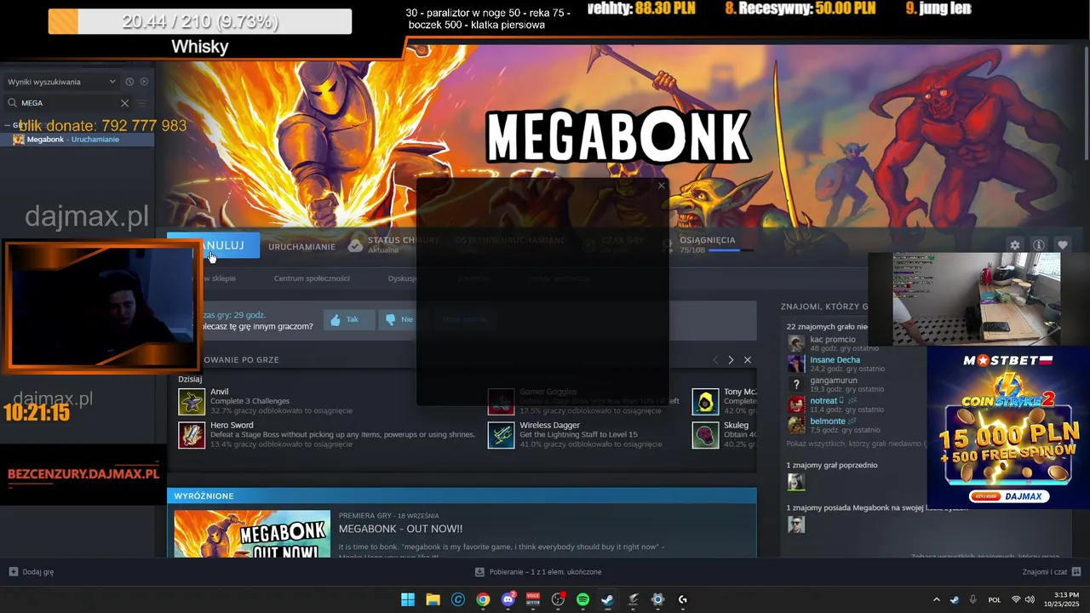
Task: Click the library search field containing MEGA
Action: click(68, 103)
